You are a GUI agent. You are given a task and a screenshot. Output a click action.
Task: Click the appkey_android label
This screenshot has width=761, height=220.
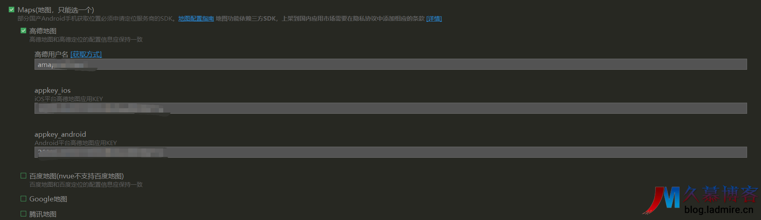point(60,134)
